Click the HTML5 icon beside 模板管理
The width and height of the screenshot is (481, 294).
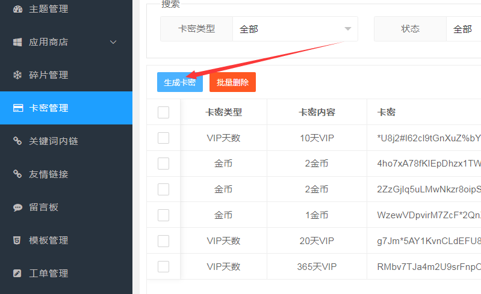[17, 240]
